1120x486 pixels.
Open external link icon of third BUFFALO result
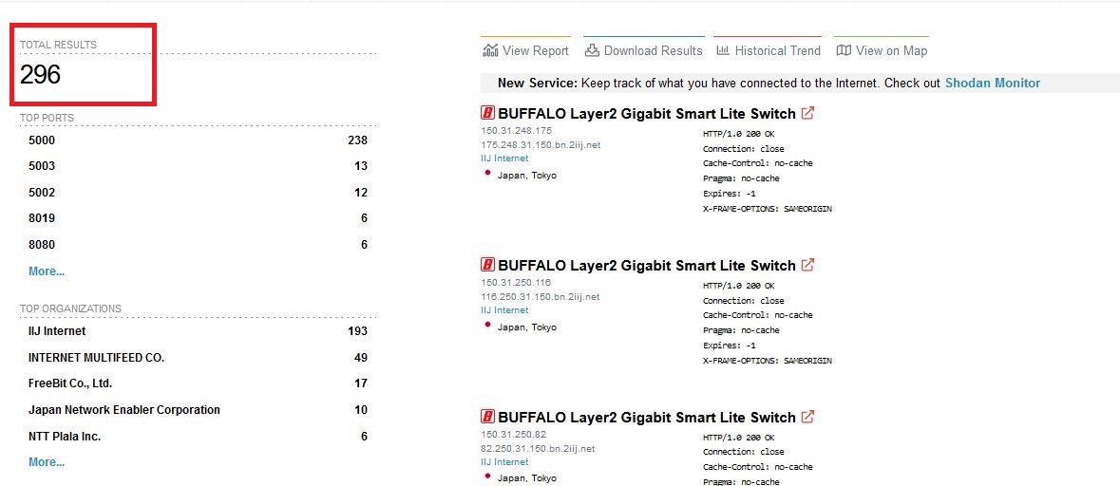pyautogui.click(x=807, y=417)
